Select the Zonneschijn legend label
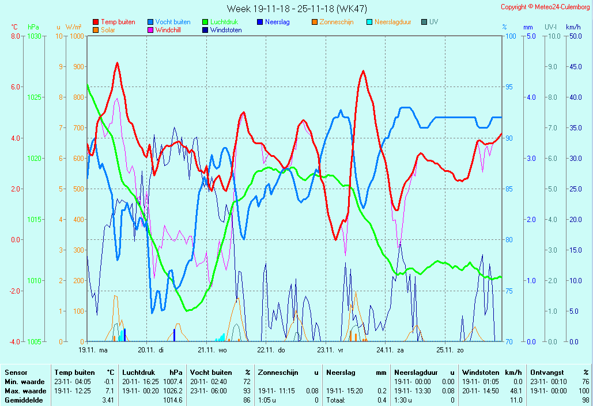 (336, 22)
